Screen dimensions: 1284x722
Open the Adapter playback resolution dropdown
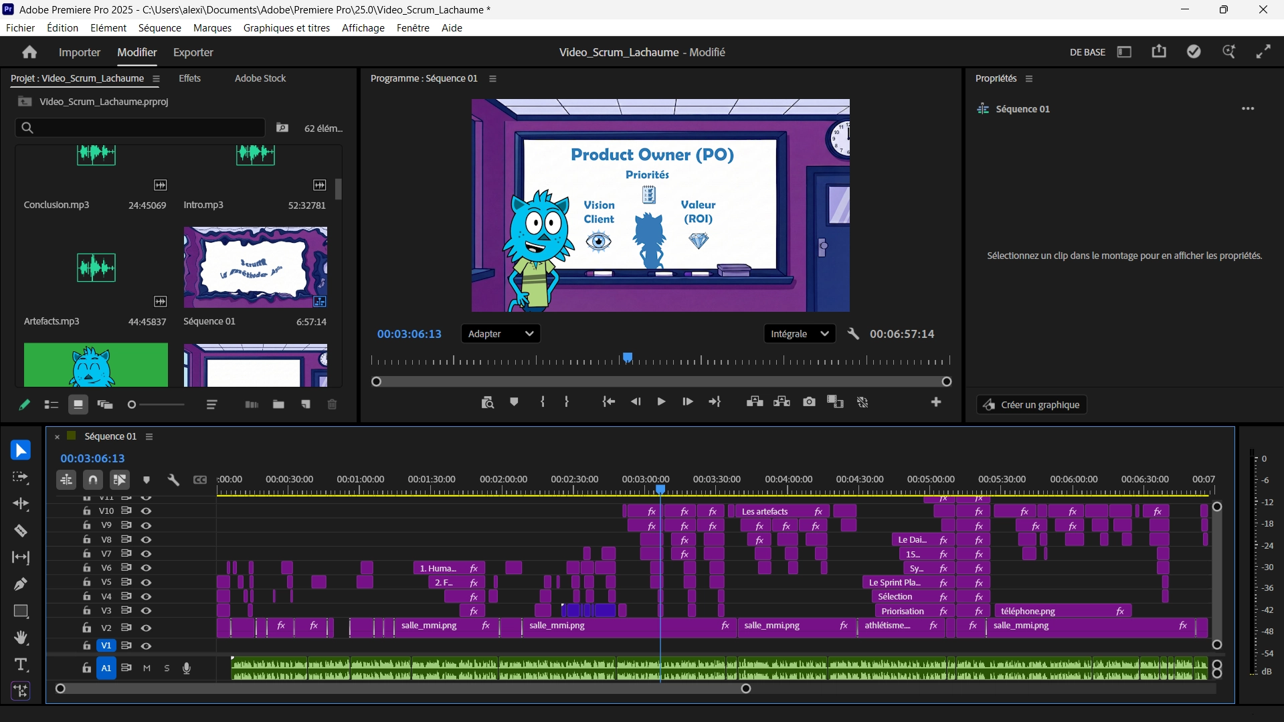pos(500,333)
